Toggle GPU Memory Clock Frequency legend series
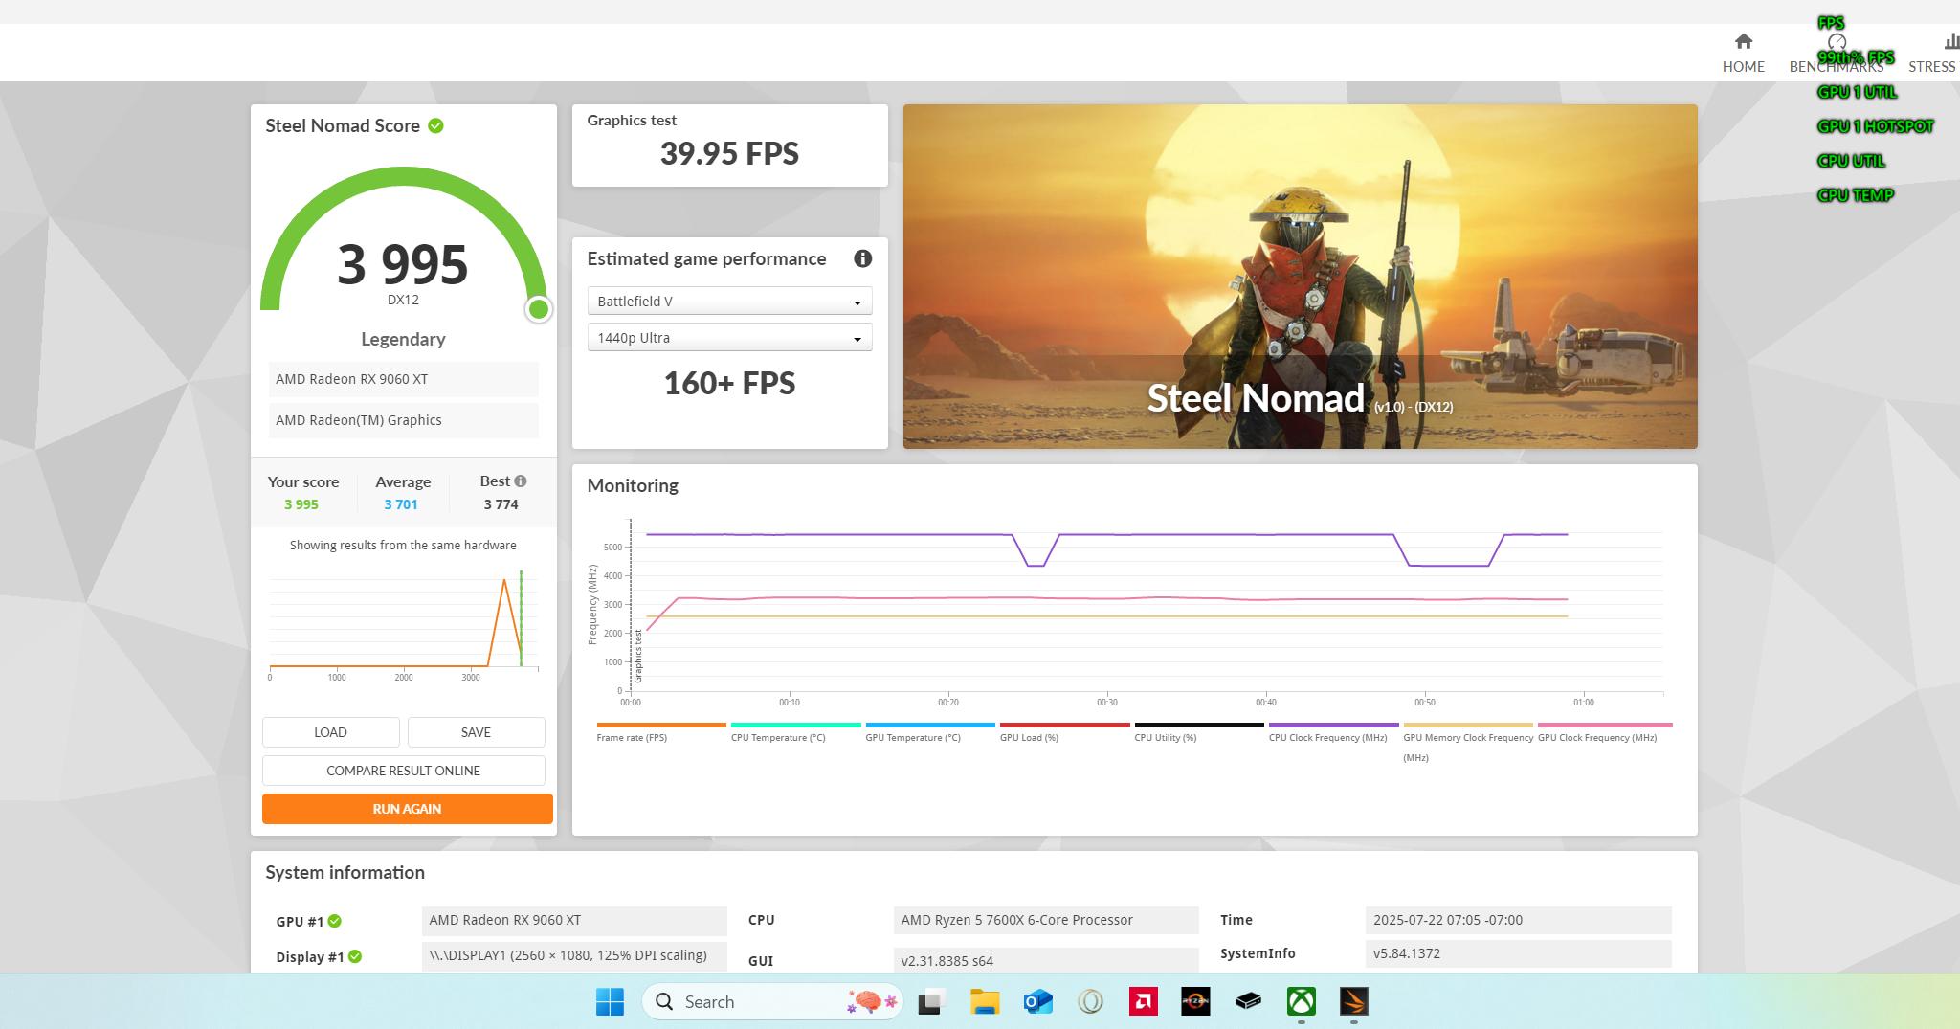Viewport: 1960px width, 1029px height. (1468, 743)
